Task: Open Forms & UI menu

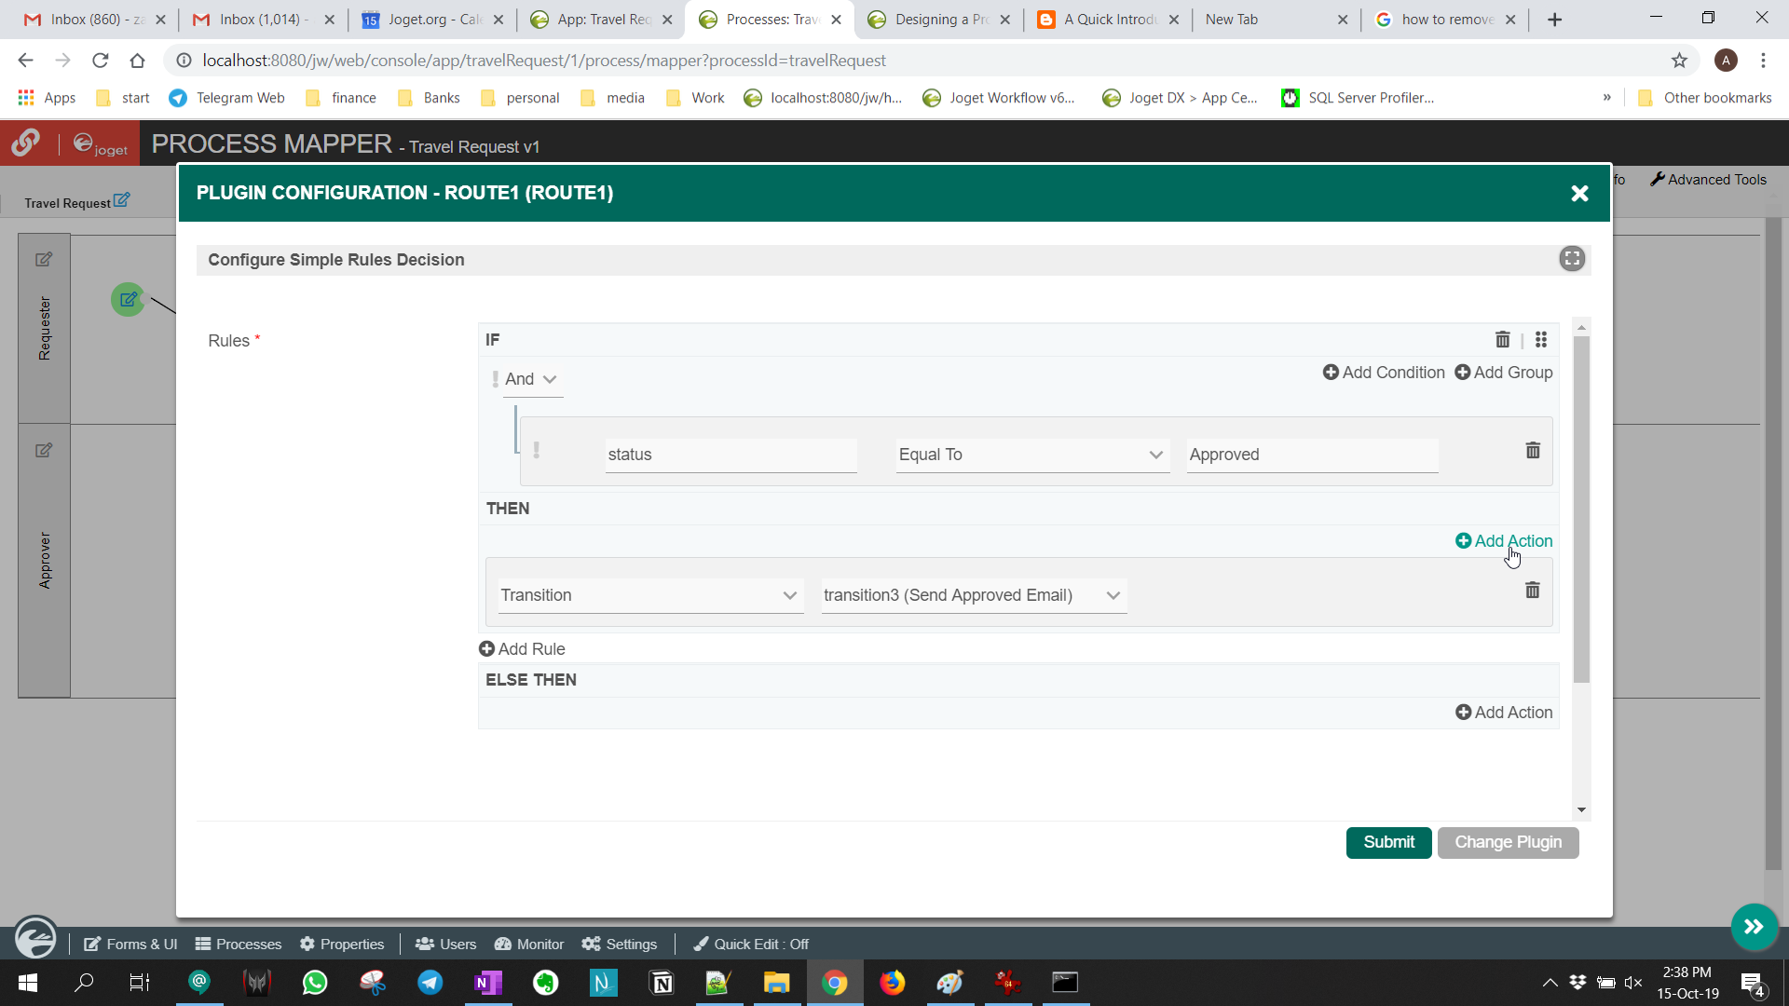Action: (130, 944)
